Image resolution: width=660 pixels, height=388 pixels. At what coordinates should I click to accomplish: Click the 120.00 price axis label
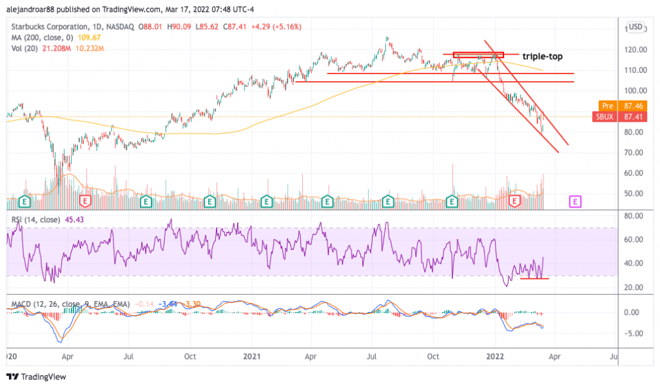(x=636, y=50)
